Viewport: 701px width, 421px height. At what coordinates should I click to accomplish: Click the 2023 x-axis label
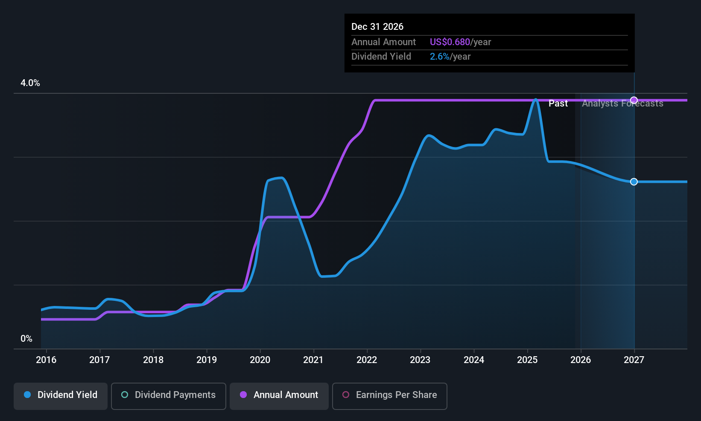point(420,360)
